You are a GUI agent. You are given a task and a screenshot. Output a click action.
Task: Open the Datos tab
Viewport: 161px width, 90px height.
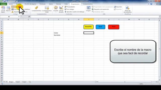51,4
